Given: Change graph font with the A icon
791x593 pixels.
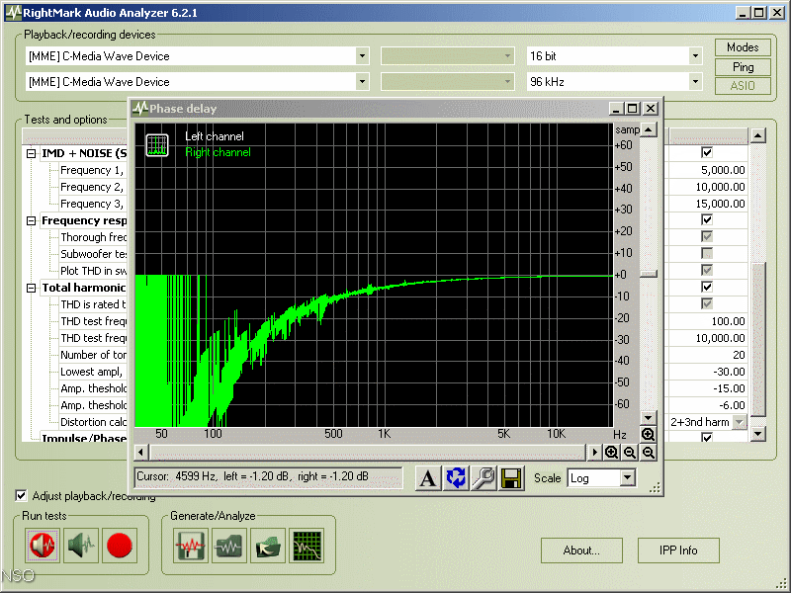Looking at the screenshot, I should [x=427, y=477].
